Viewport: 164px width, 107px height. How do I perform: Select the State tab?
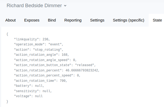[x=157, y=20]
